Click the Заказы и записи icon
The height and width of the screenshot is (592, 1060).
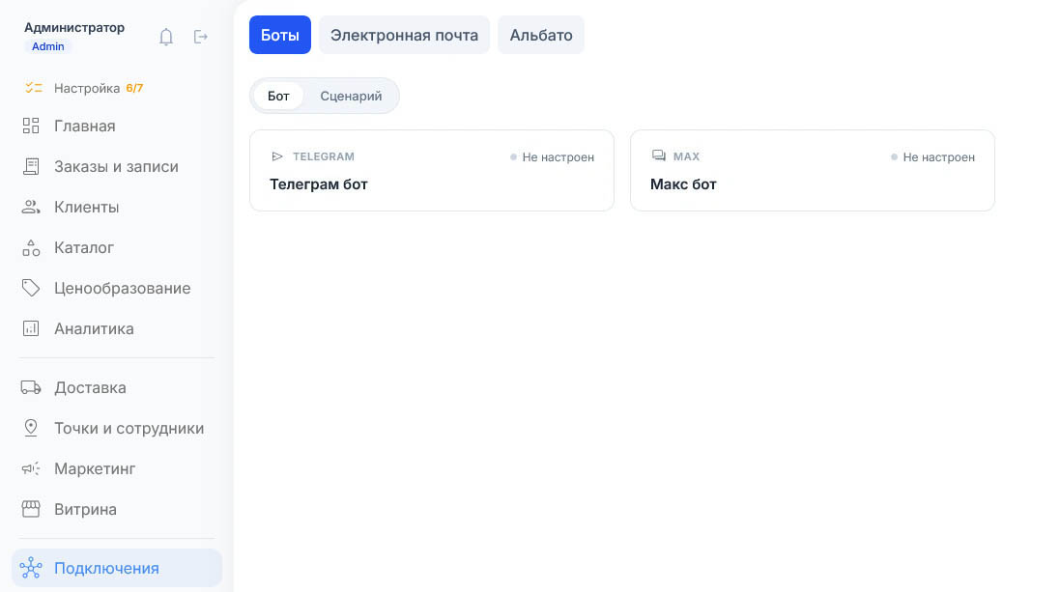(31, 166)
